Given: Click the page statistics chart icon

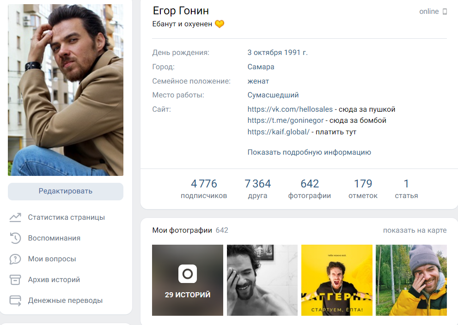Looking at the screenshot, I should pyautogui.click(x=15, y=217).
